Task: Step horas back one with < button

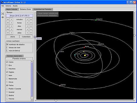Action: (x=11, y=23)
